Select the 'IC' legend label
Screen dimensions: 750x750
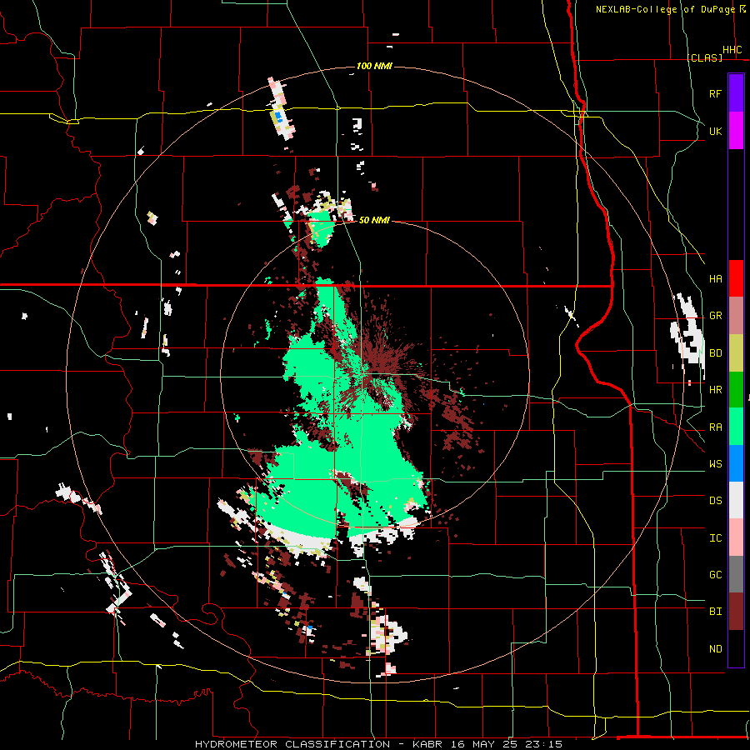[715, 538]
